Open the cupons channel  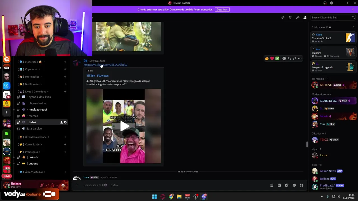pyautogui.click(x=41, y=164)
